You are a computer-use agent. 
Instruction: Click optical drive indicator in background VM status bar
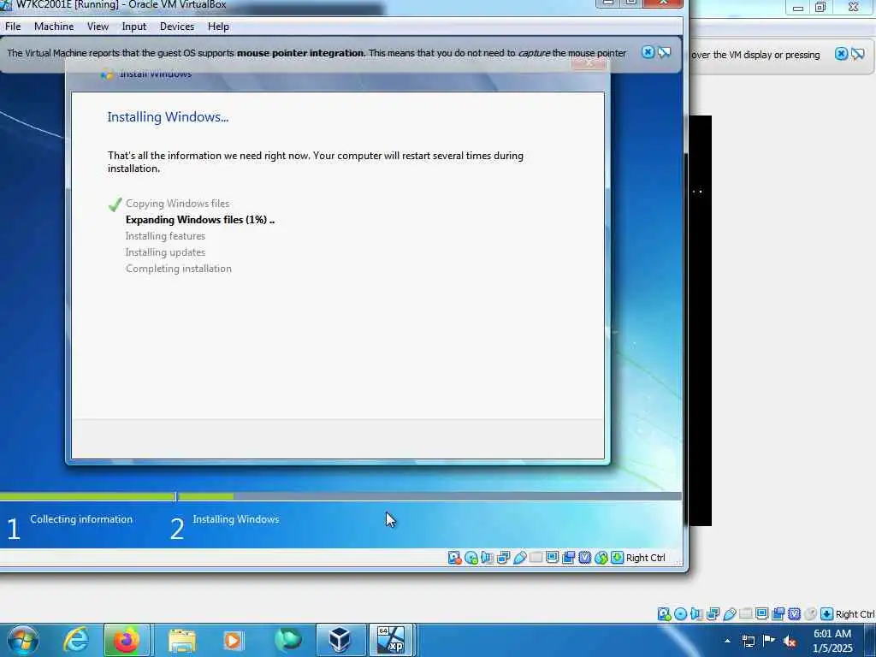[x=680, y=614]
